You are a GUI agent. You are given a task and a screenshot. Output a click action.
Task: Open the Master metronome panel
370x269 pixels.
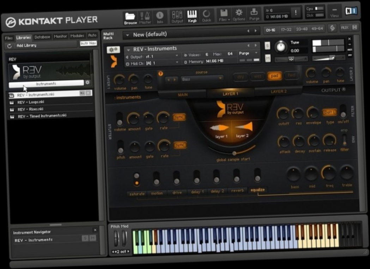click(x=145, y=18)
